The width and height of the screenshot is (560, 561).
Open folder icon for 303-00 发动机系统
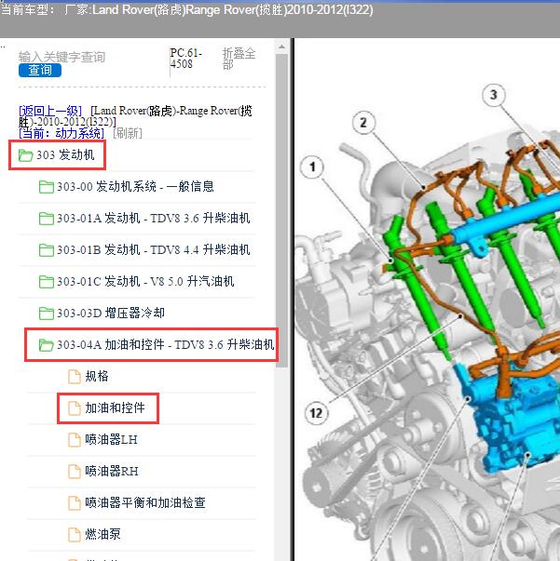(46, 187)
